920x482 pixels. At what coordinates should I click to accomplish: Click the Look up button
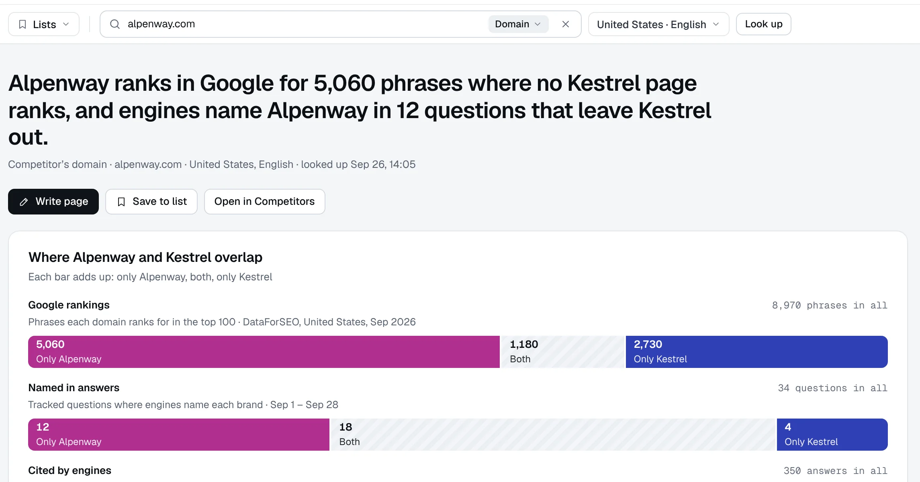coord(764,24)
